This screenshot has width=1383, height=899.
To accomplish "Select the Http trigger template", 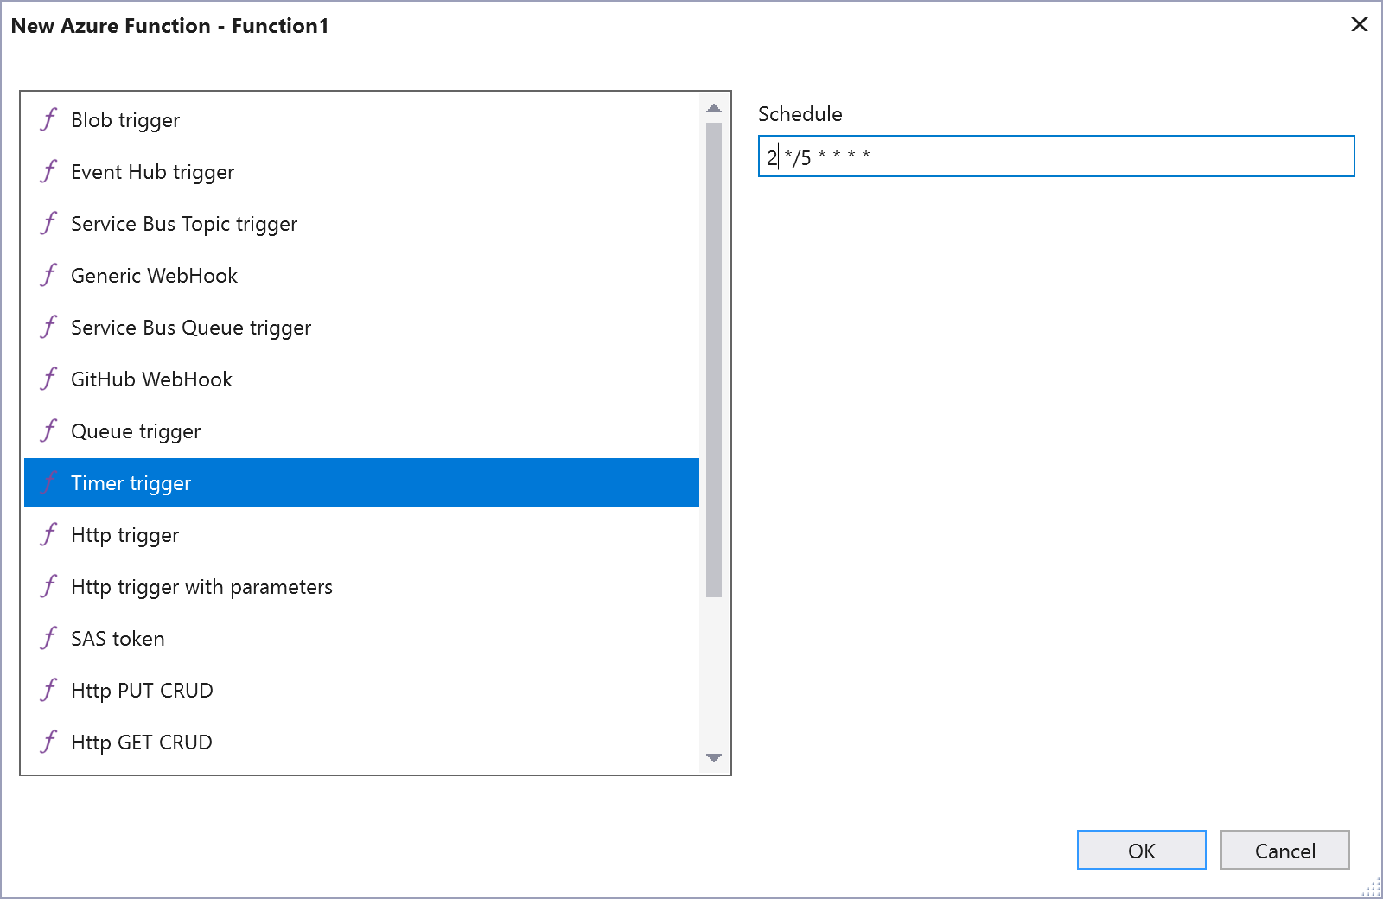I will point(124,534).
